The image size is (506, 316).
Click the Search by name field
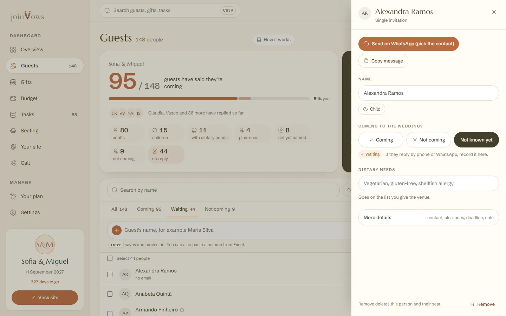point(223,190)
